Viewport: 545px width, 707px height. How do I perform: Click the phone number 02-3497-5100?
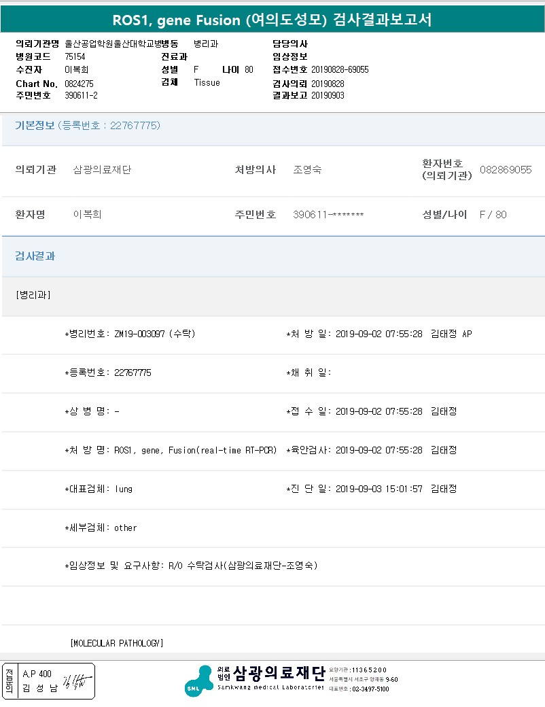(370, 689)
